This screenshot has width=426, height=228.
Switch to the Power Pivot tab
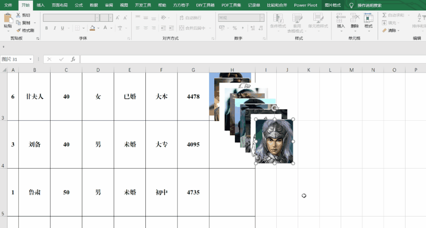306,5
